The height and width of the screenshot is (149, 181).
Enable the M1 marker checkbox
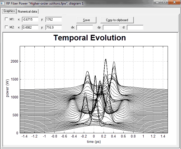point(6,19)
